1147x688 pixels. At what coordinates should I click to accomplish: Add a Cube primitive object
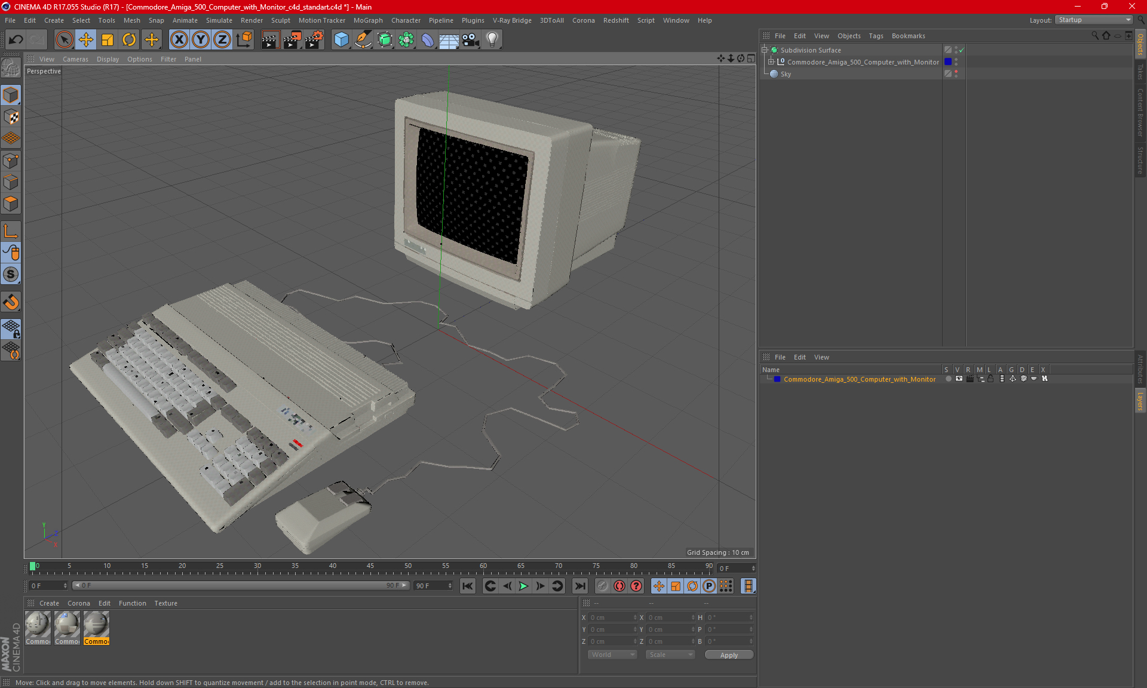coord(341,40)
